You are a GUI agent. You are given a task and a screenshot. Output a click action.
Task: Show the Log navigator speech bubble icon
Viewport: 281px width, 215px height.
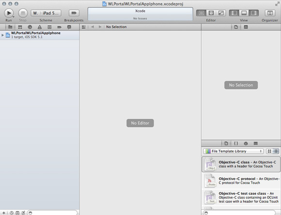[69, 27]
